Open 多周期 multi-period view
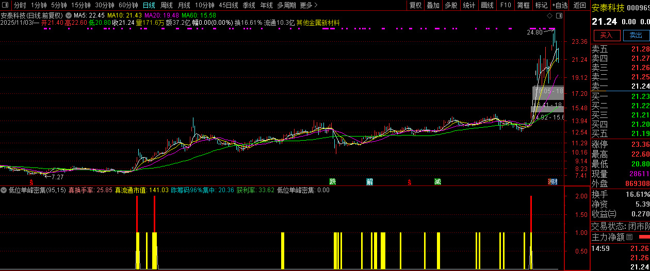Image resolution: width=650 pixels, height=271 pixels. click(x=286, y=5)
